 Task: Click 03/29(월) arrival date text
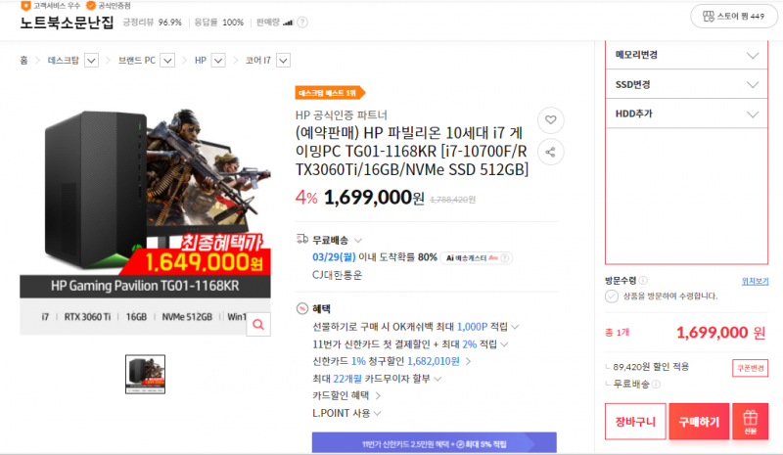(334, 257)
